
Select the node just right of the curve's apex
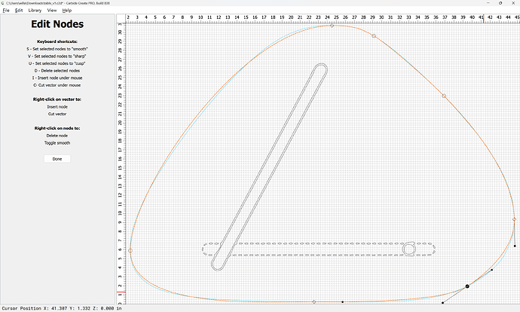coord(374,35)
